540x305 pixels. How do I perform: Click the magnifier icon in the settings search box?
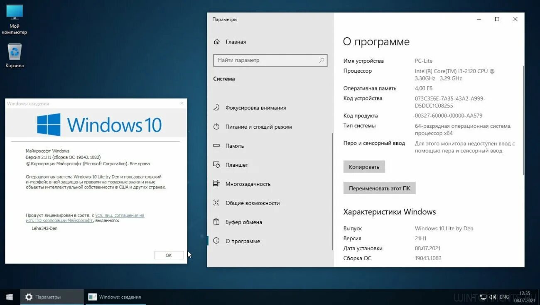[322, 60]
